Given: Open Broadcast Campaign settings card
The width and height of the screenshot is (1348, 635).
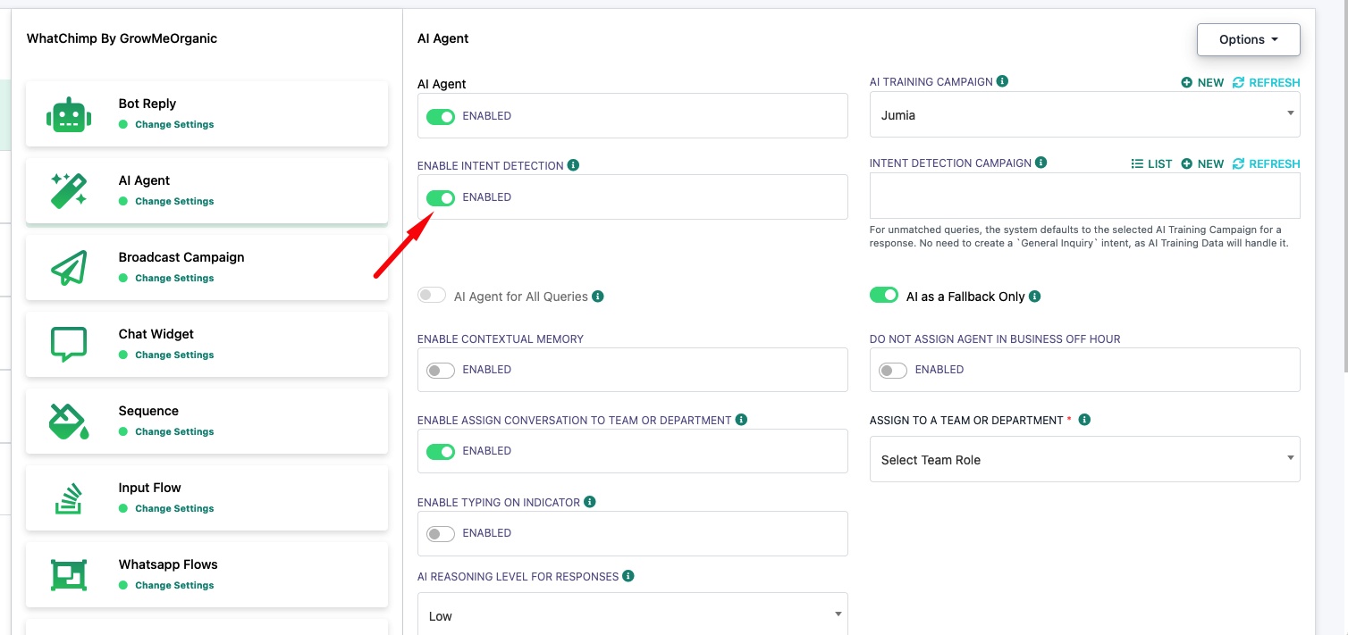Looking at the screenshot, I should (206, 268).
